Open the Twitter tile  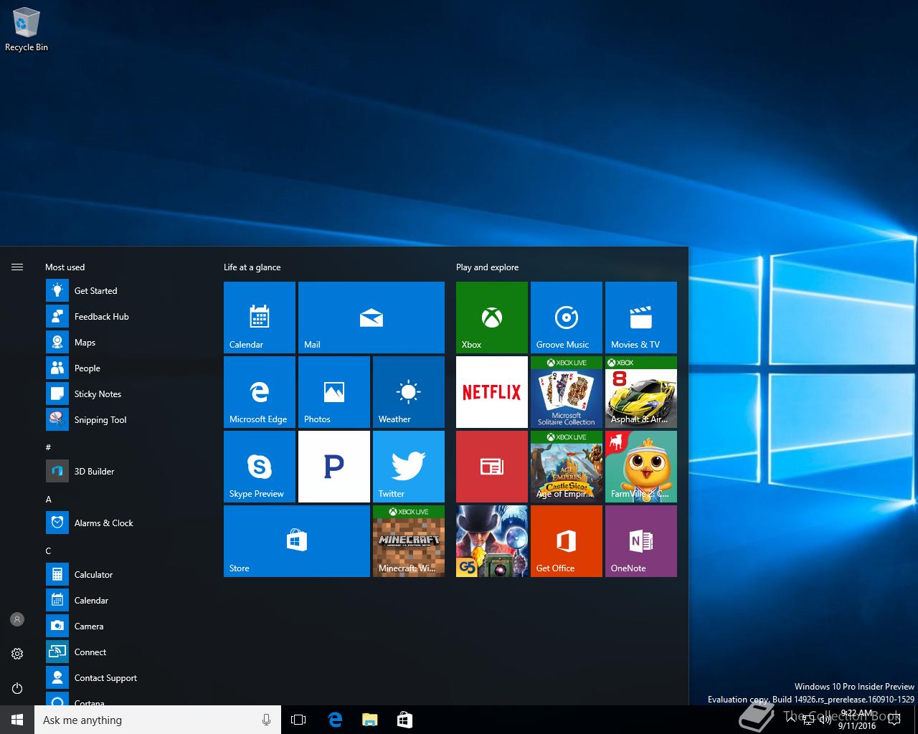pos(409,467)
